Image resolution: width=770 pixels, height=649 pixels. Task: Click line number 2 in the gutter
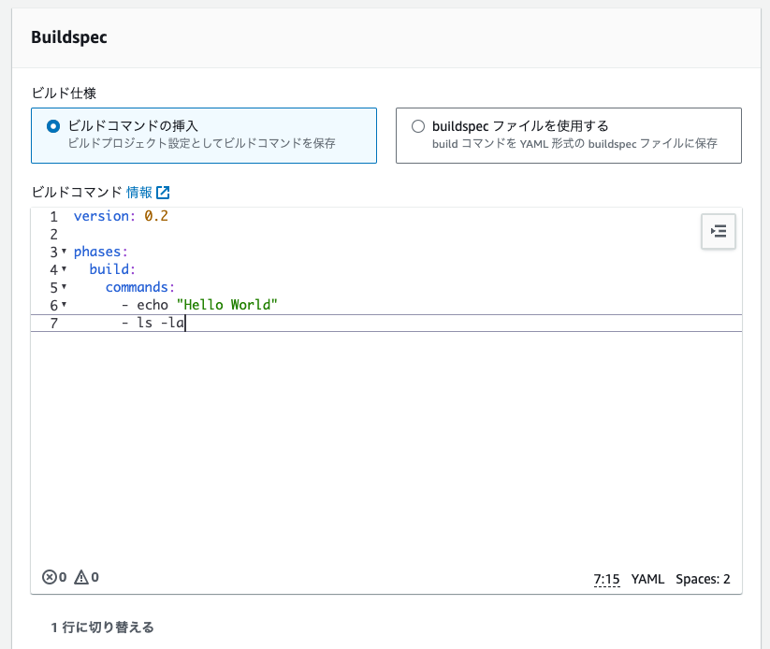53,234
